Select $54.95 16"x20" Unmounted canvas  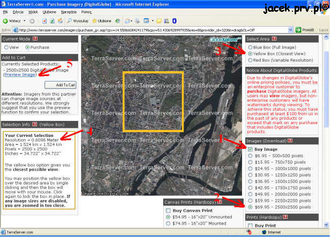168,217
